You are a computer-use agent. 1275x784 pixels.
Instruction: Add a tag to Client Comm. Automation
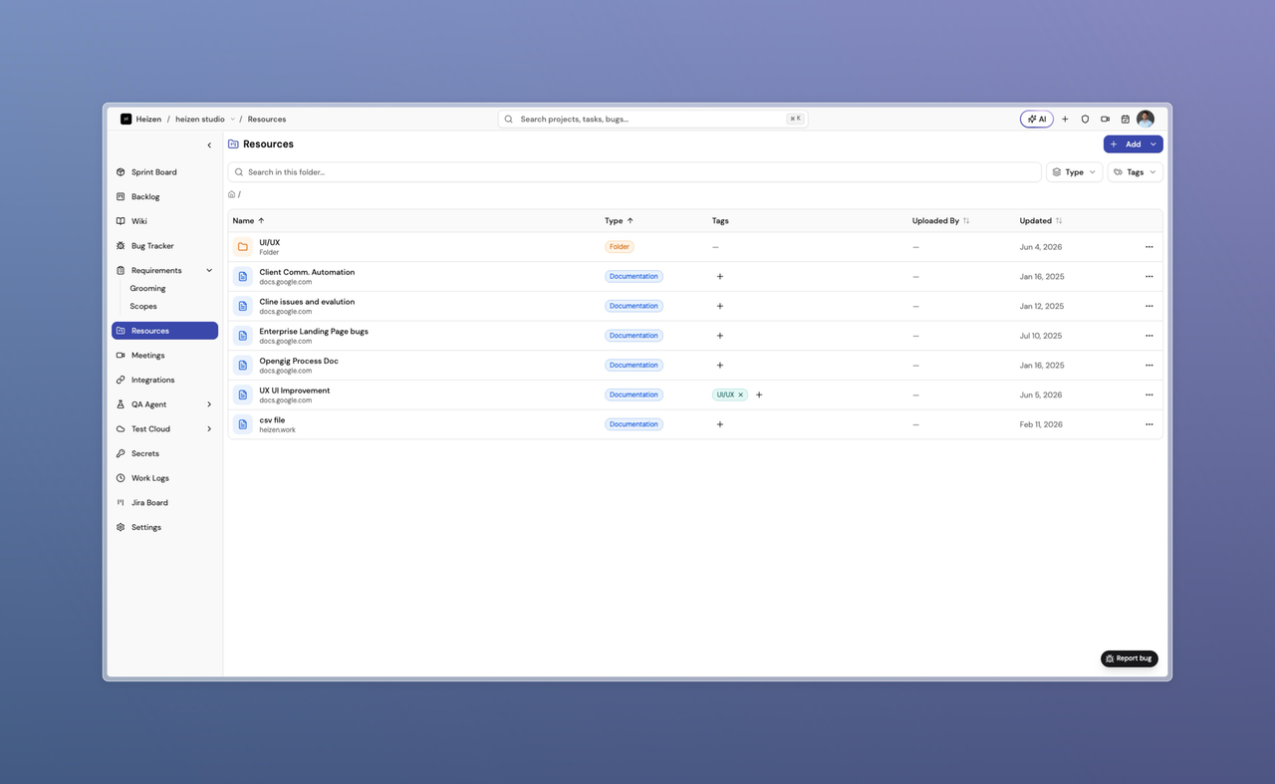point(720,276)
